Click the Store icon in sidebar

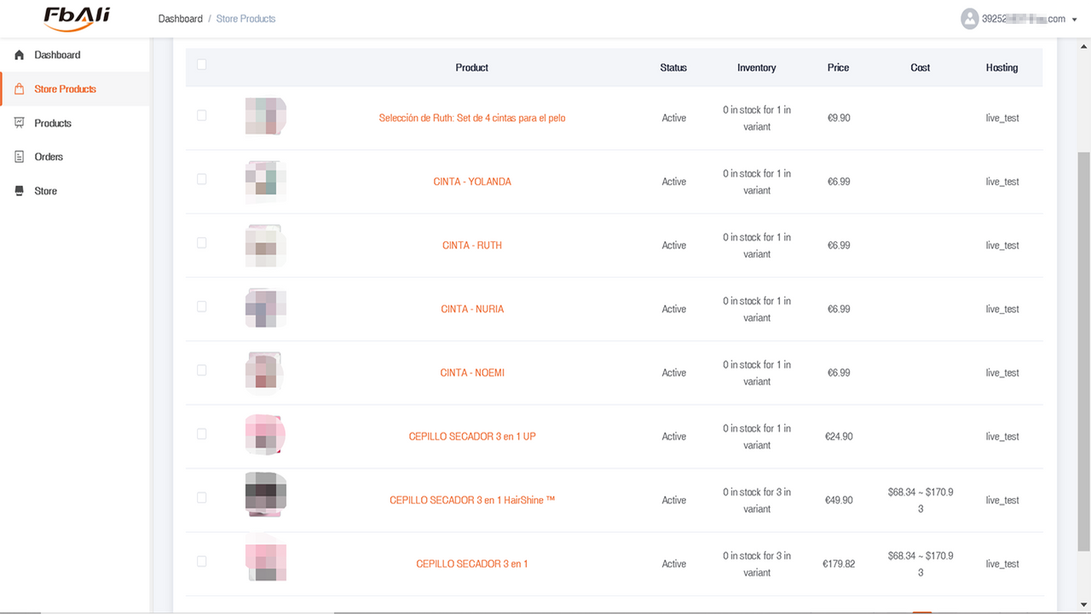[x=20, y=191]
